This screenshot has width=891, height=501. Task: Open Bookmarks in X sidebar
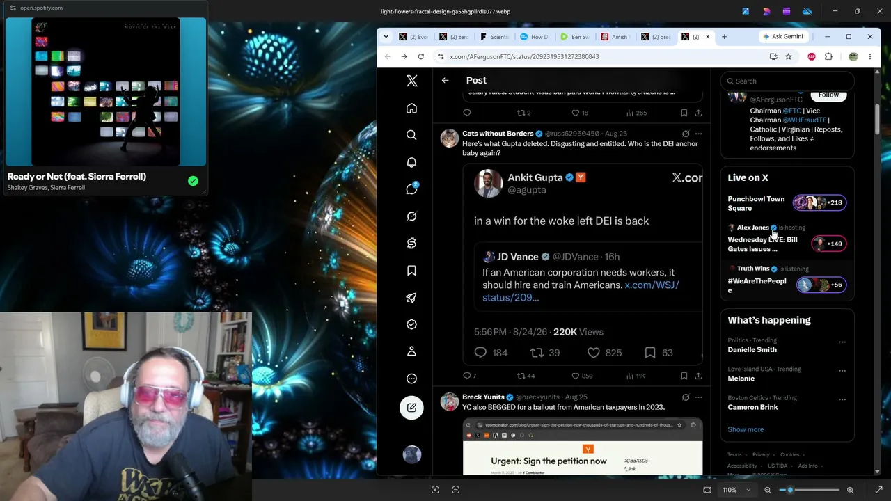[x=411, y=271]
